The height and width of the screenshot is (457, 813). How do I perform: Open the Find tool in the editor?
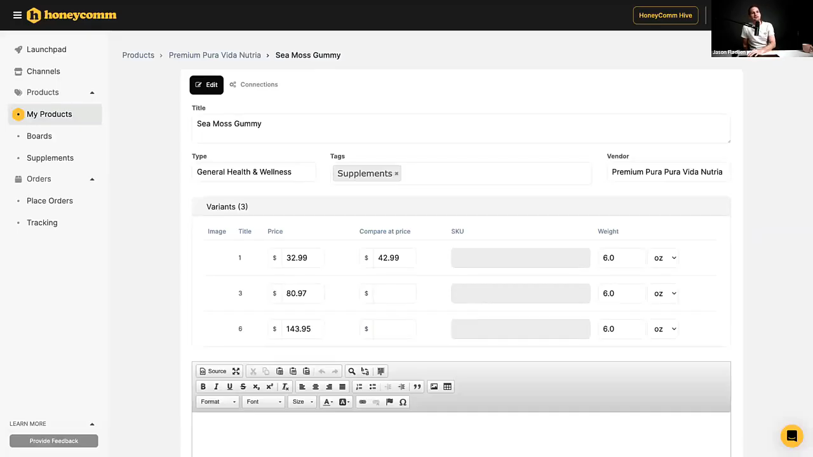point(352,371)
